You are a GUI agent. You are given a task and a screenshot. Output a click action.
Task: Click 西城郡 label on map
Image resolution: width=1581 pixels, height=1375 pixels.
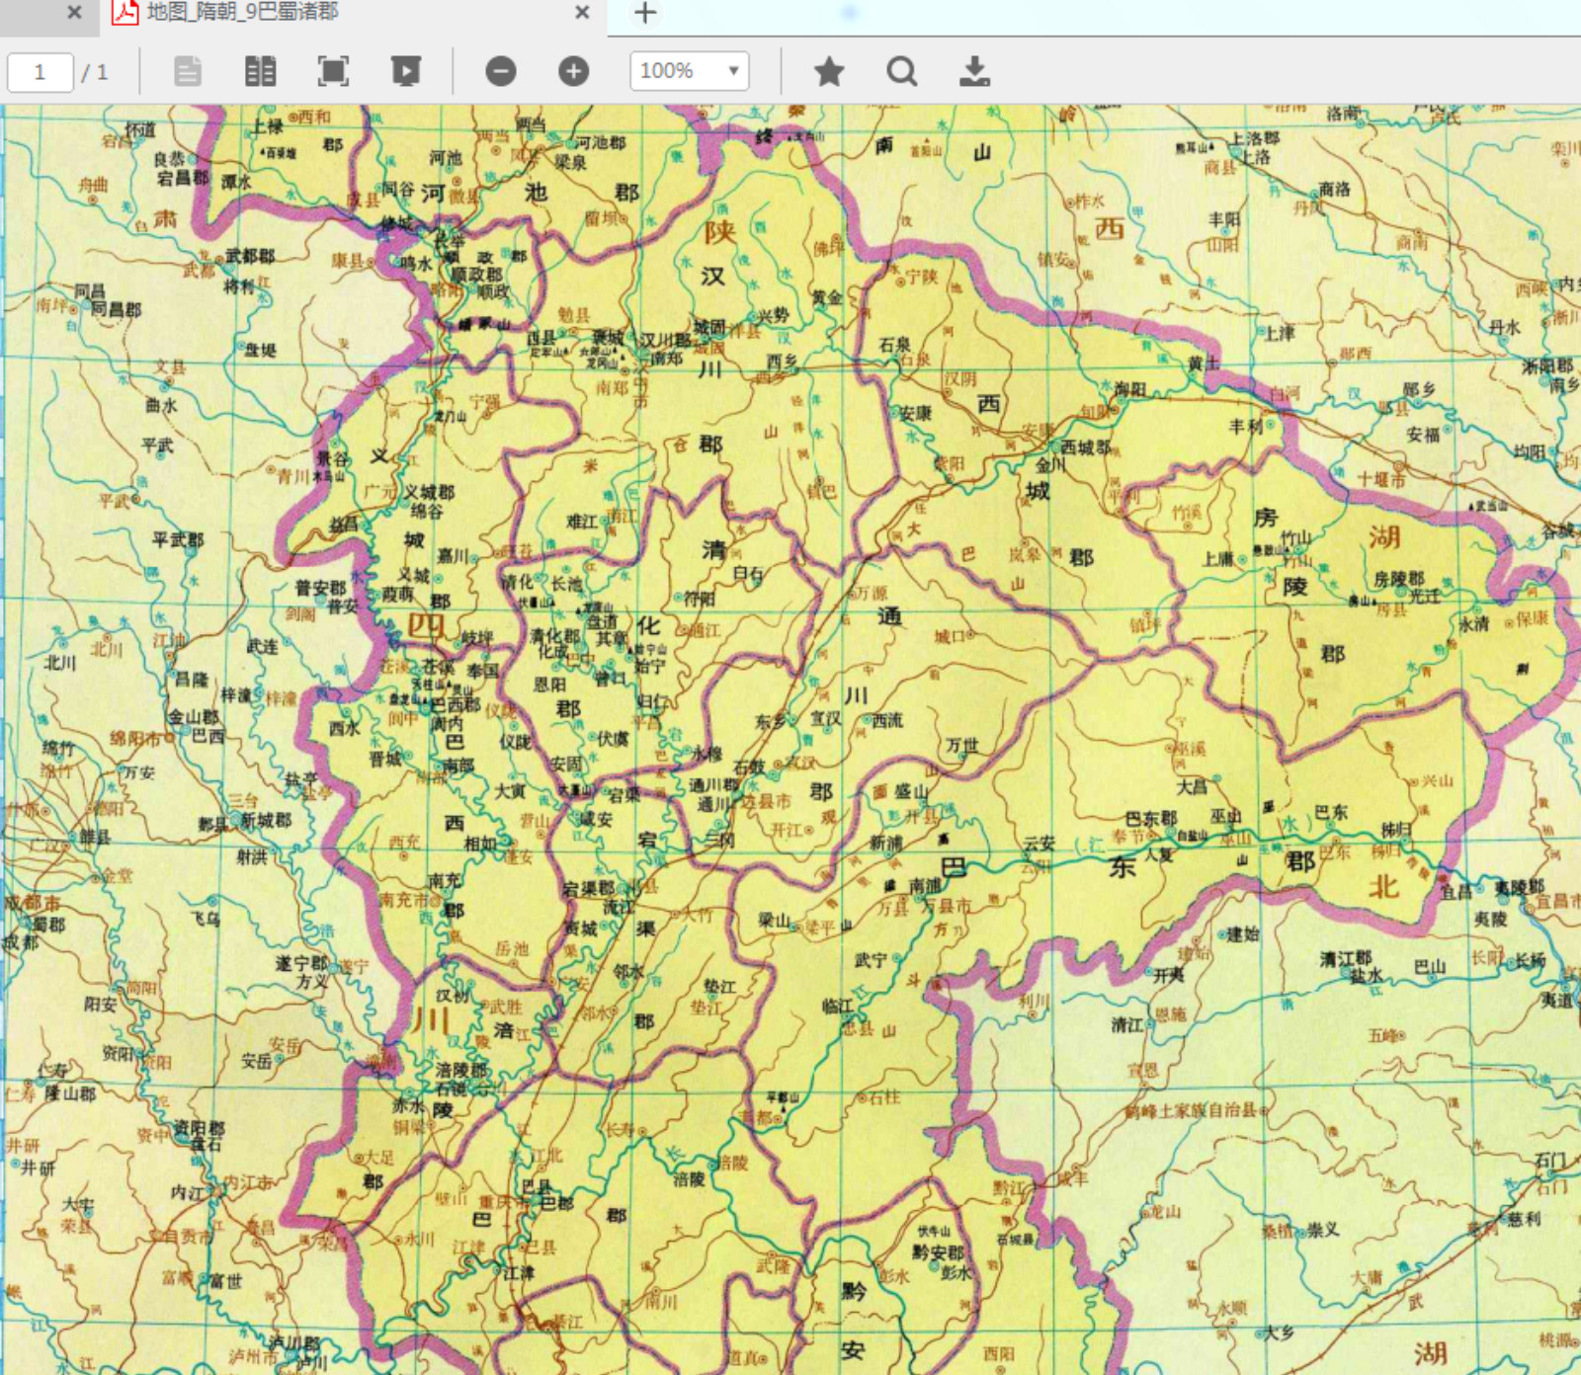coord(1086,447)
